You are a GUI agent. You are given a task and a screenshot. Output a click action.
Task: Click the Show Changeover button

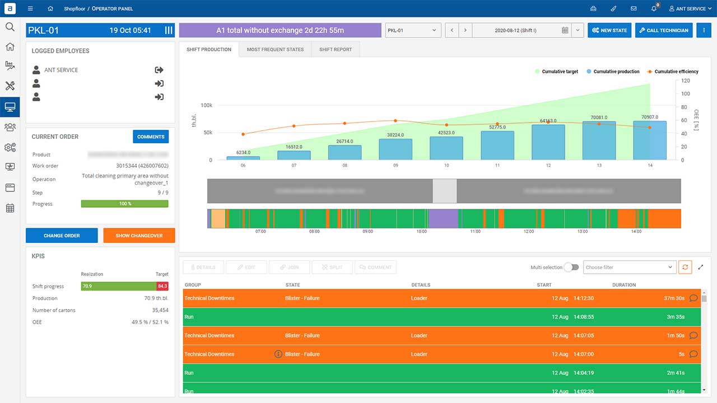coord(139,235)
